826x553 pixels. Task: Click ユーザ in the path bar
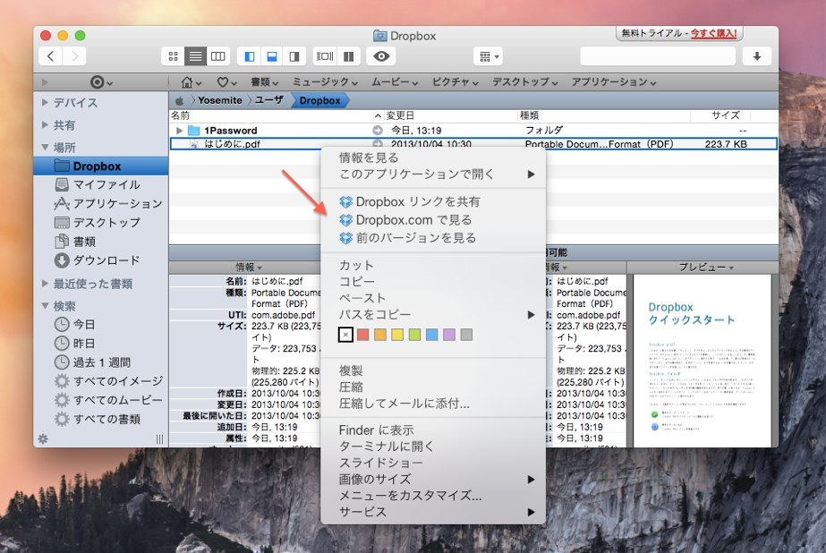coord(269,100)
